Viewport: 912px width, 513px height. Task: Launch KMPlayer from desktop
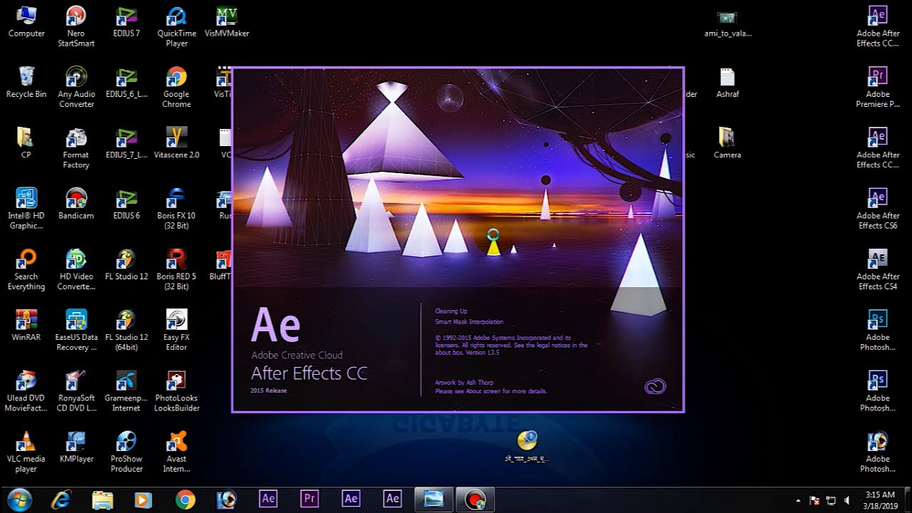[x=76, y=447]
